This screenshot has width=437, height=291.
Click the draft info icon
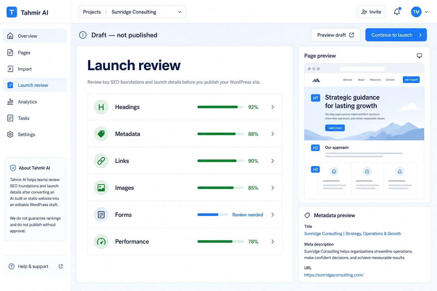coord(83,35)
